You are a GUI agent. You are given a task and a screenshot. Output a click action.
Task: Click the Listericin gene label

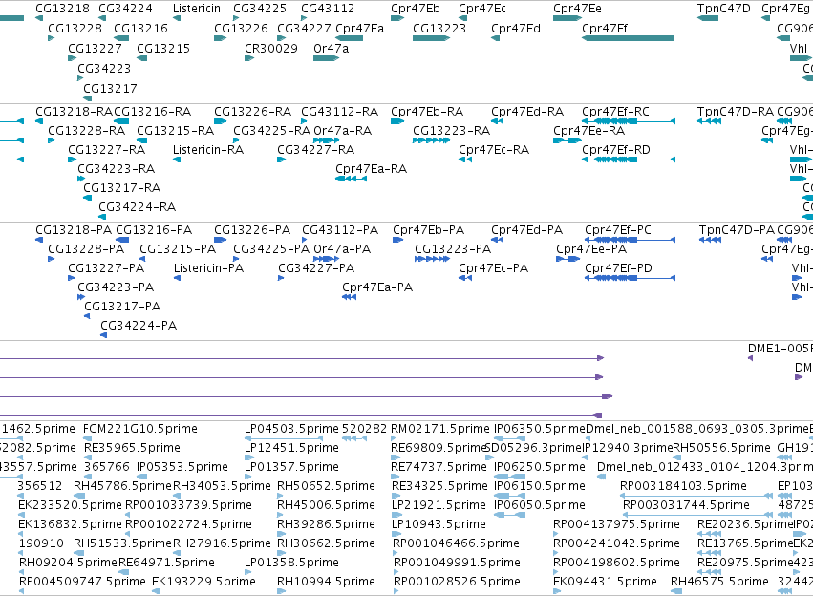click(197, 9)
